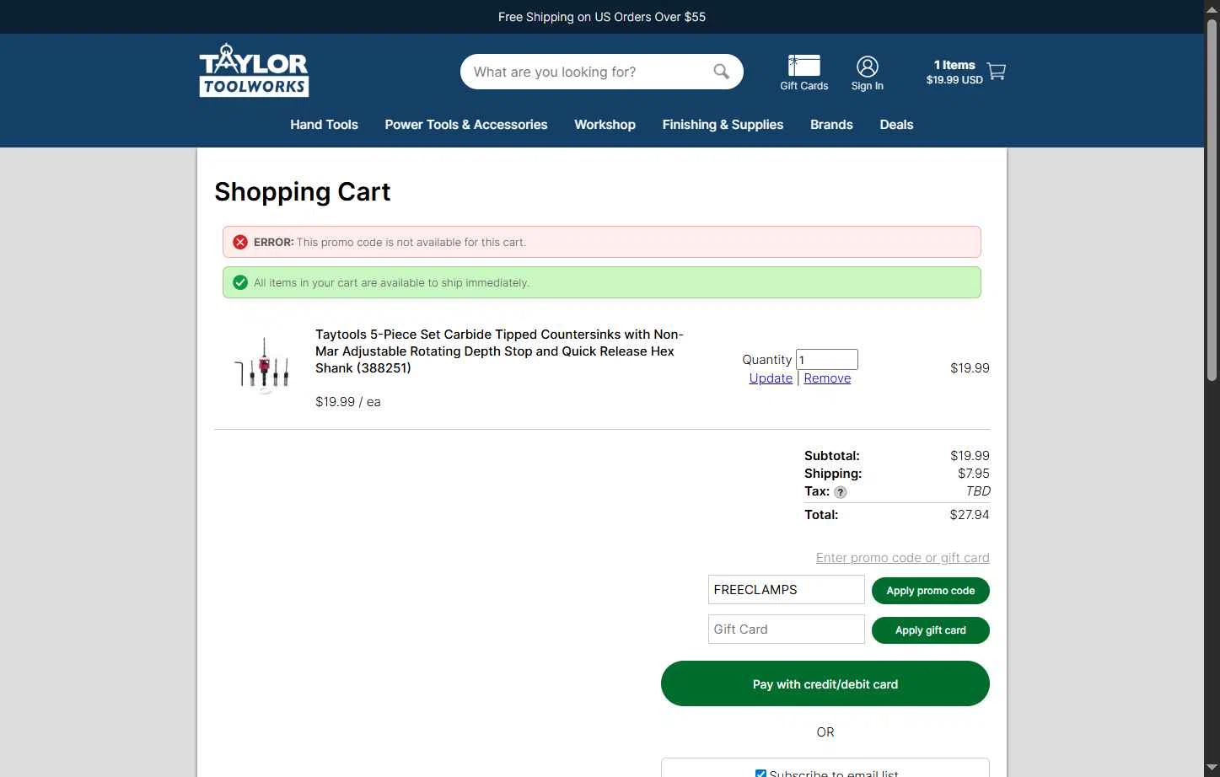The height and width of the screenshot is (777, 1220).
Task: Apply the gift card
Action: [x=930, y=630]
